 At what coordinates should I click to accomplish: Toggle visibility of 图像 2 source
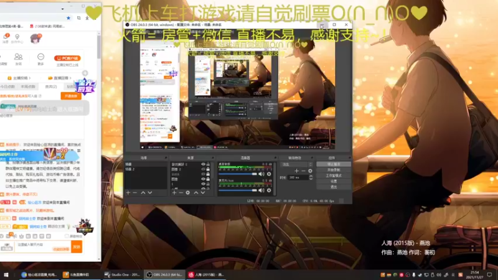204,169
